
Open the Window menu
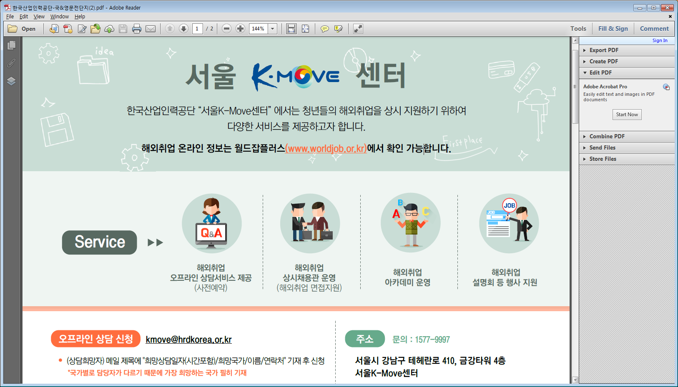60,17
